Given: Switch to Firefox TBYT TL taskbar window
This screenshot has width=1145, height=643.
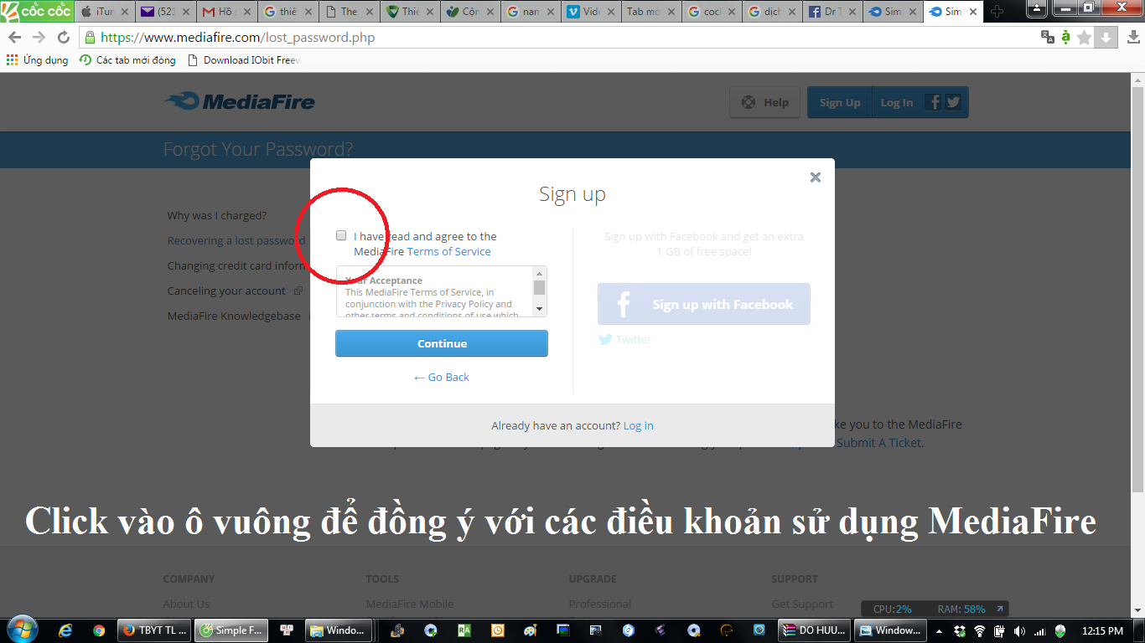Looking at the screenshot, I should coord(153,630).
